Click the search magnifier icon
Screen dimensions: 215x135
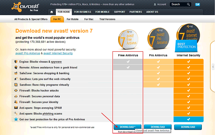(x=188, y=4)
